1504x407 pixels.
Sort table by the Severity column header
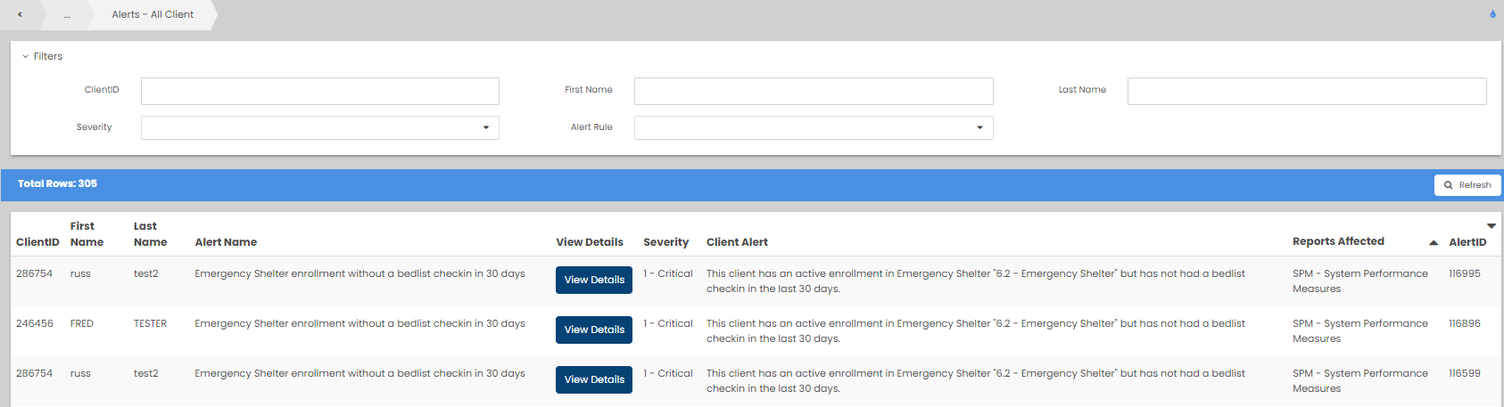[x=665, y=242]
